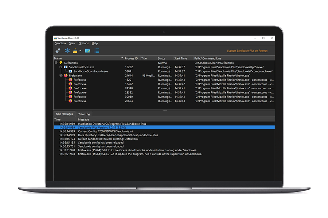Screen dimensions: 328x218
Task: Maximize the Sandboxie-Plus window
Action: tap(263, 38)
